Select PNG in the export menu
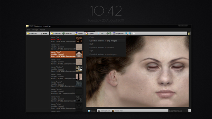Image resolution: width=212 pixels, height=119 pixels. (x=105, y=37)
